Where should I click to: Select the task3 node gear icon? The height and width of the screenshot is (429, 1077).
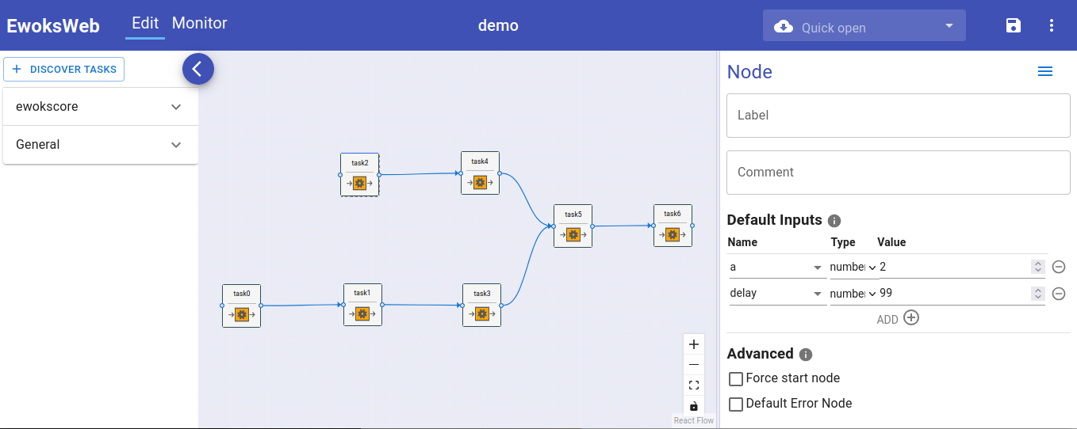point(481,314)
